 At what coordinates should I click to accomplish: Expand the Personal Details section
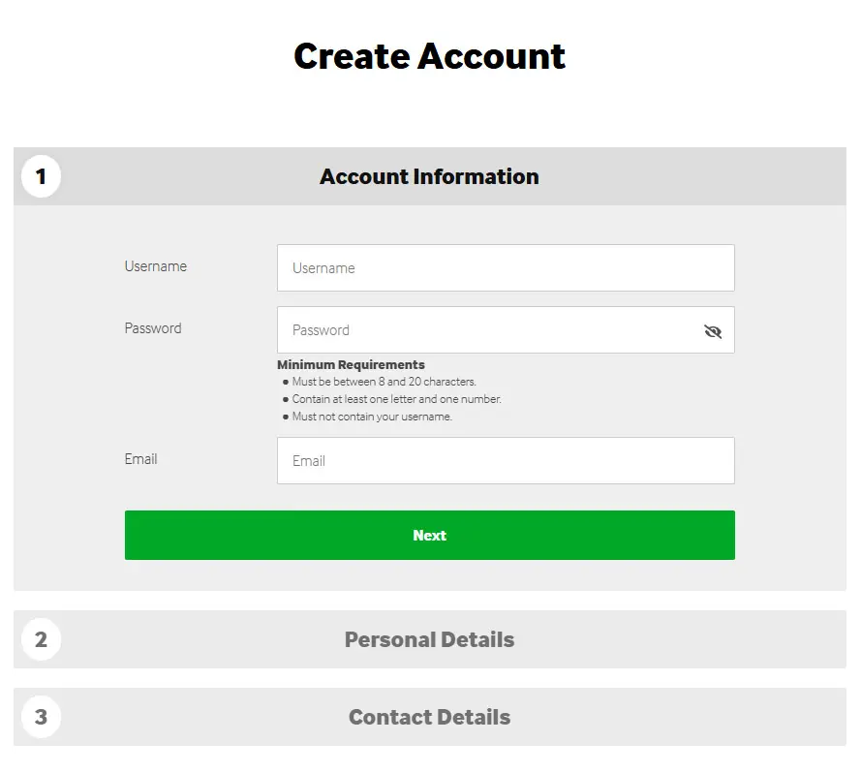tap(429, 639)
